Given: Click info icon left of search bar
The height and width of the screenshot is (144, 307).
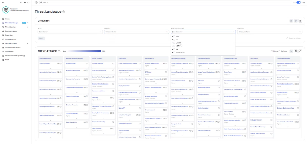Looking at the screenshot, I should (x=36, y=2).
